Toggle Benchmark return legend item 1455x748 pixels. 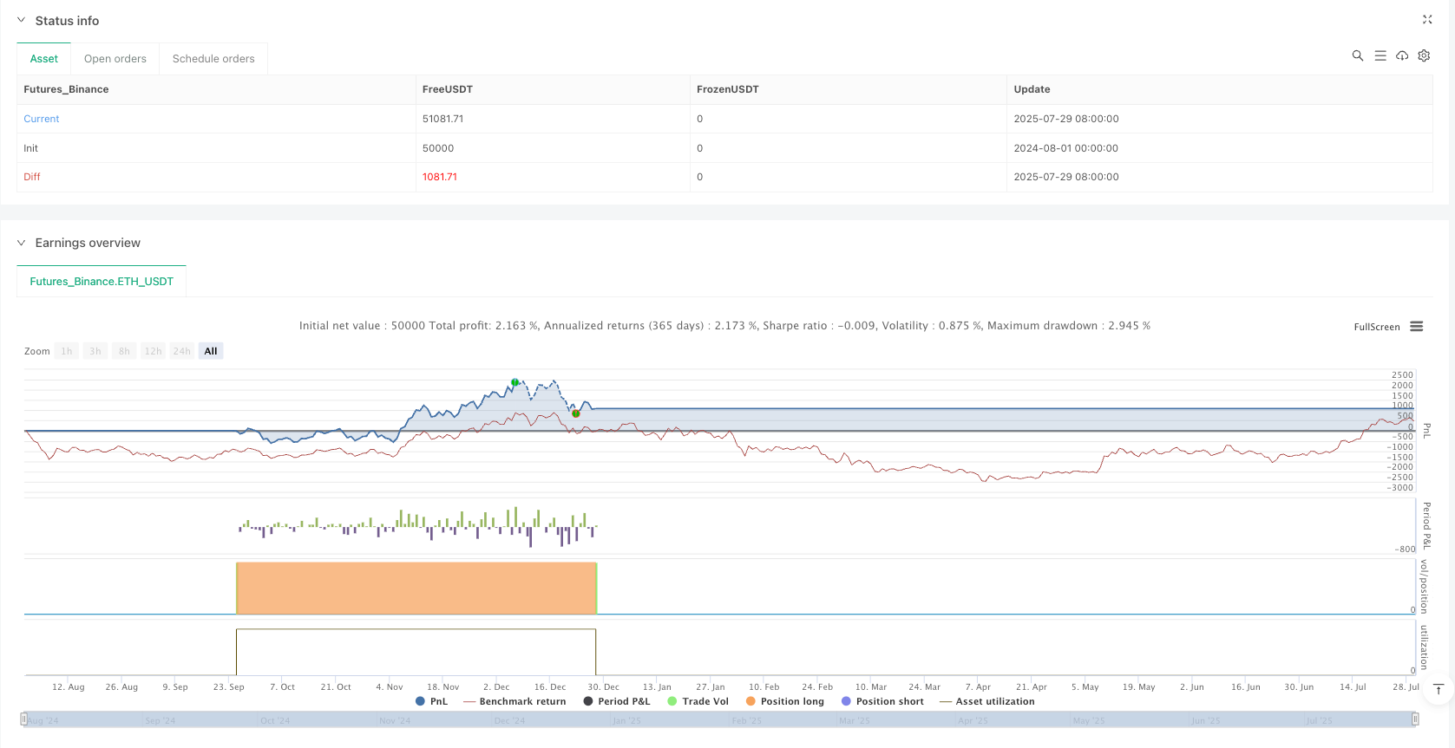514,701
